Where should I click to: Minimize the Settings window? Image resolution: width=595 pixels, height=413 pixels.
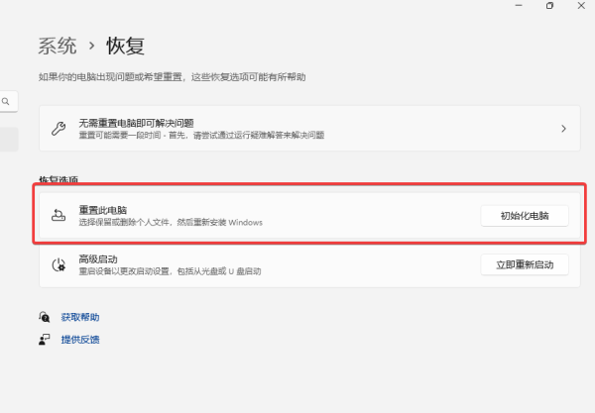tap(517, 6)
